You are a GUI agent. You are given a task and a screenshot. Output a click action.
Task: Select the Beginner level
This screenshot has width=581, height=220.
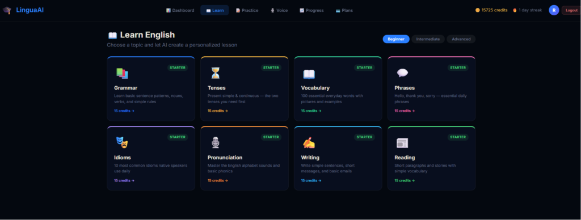395,39
